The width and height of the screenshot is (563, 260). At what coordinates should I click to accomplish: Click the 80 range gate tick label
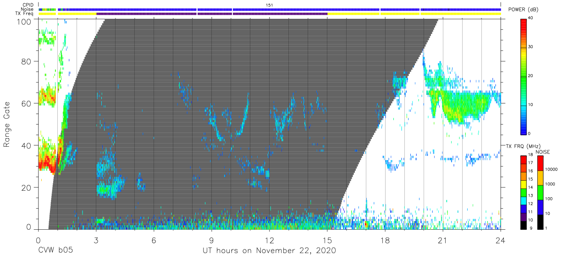(27, 61)
